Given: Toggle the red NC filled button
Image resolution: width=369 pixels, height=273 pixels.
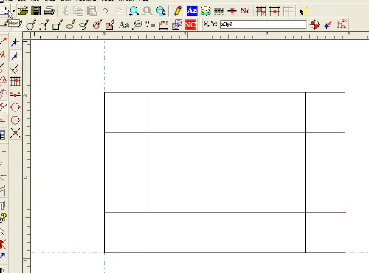Looking at the screenshot, I should tap(190, 24).
